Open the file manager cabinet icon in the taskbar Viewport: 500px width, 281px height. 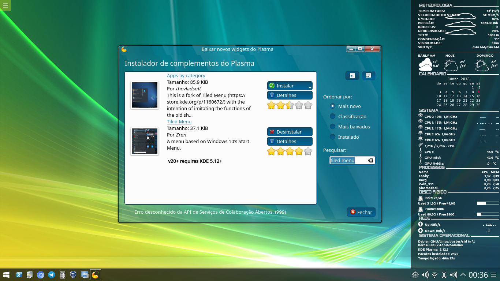point(30,274)
